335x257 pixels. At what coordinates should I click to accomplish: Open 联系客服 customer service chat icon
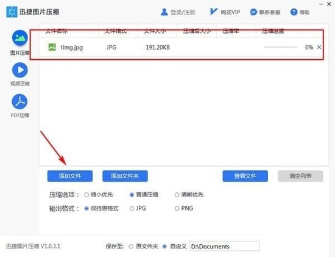[x=253, y=12]
